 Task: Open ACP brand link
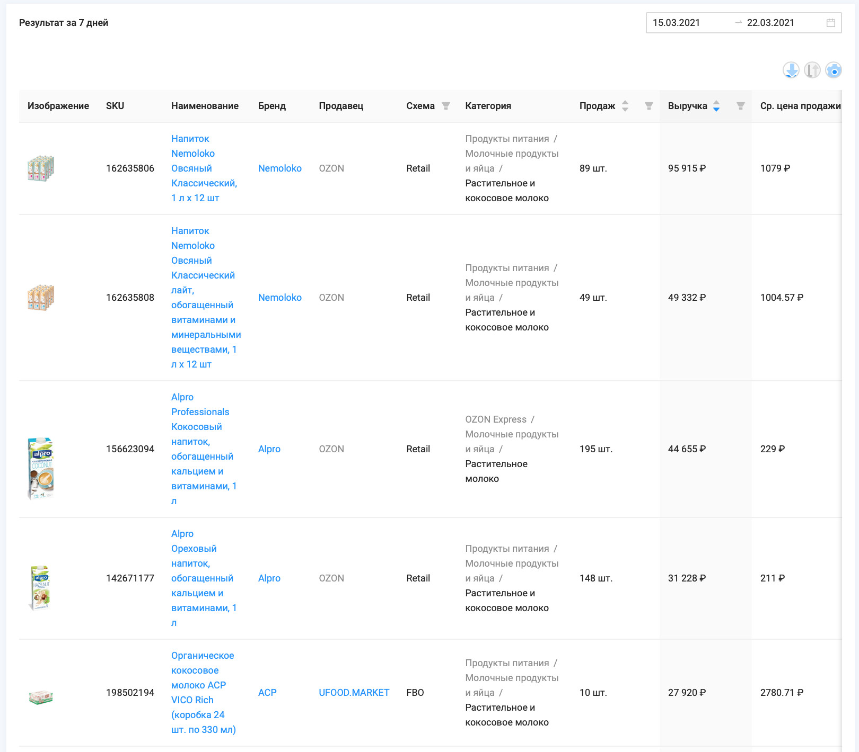(267, 693)
